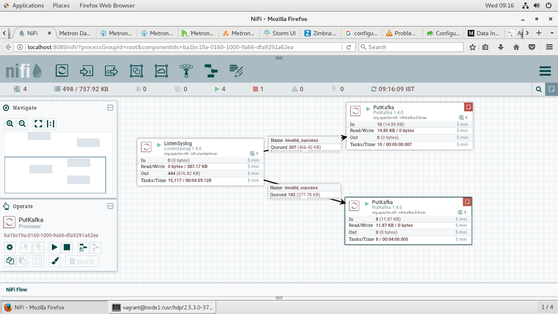Click the Input Port toolbar icon
This screenshot has height=314, width=558.
pos(87,71)
